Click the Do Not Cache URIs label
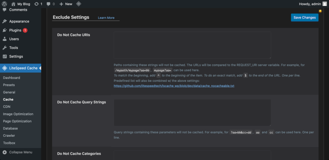 point(74,35)
